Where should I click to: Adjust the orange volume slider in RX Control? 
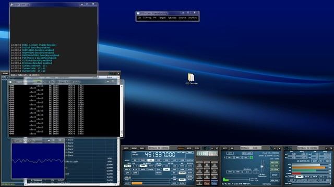151,183
